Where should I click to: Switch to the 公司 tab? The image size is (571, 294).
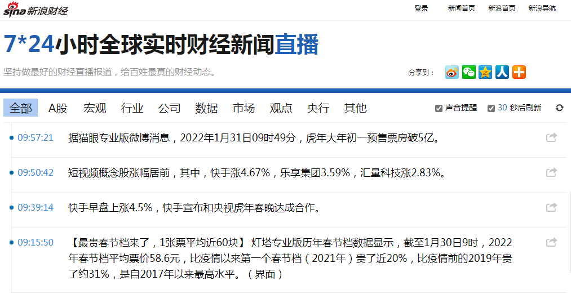[169, 108]
